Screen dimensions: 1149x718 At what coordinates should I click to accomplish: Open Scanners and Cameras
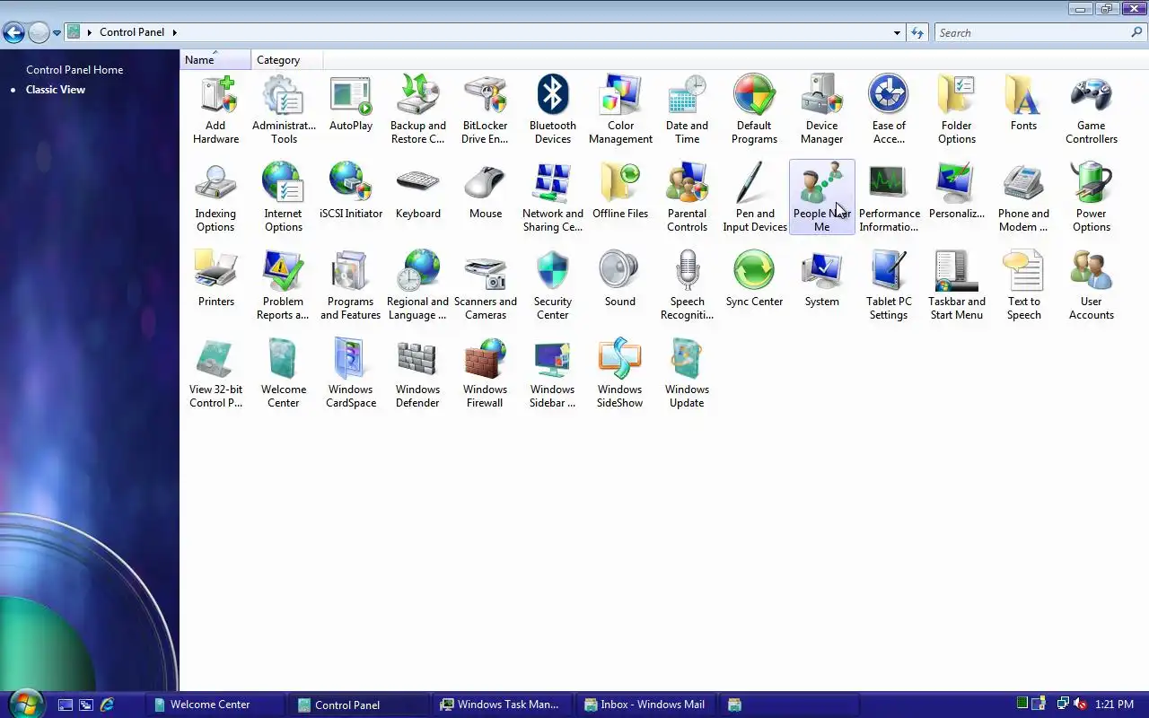click(x=486, y=286)
